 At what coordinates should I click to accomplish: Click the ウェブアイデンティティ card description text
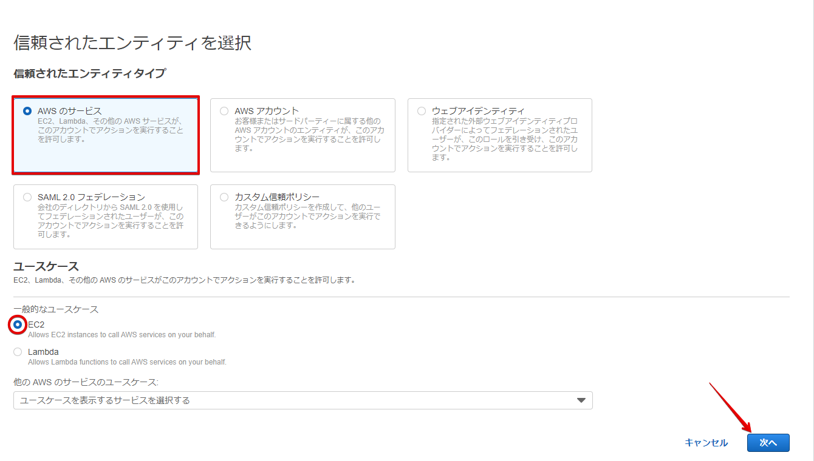[x=505, y=140]
